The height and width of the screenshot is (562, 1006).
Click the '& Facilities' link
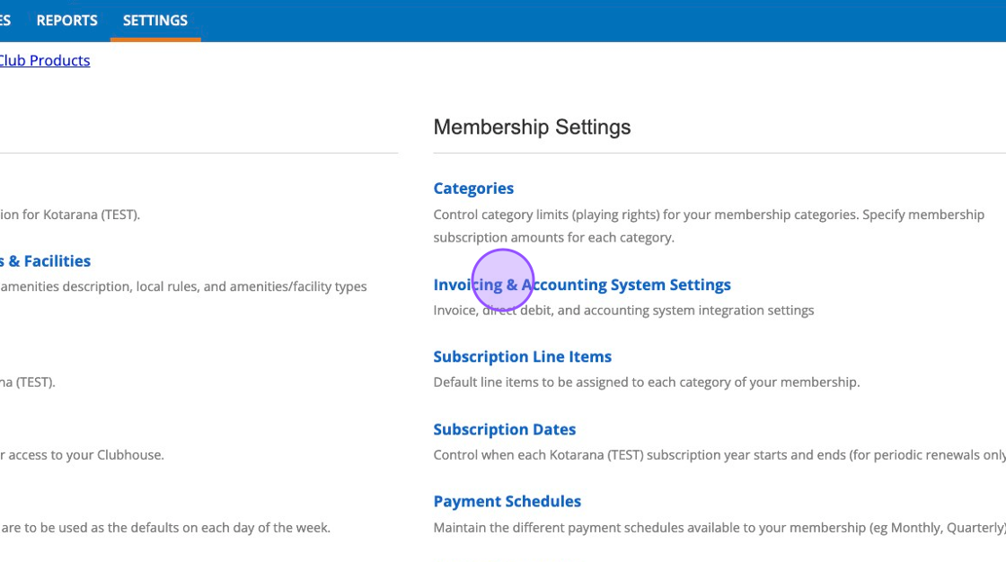(47, 261)
